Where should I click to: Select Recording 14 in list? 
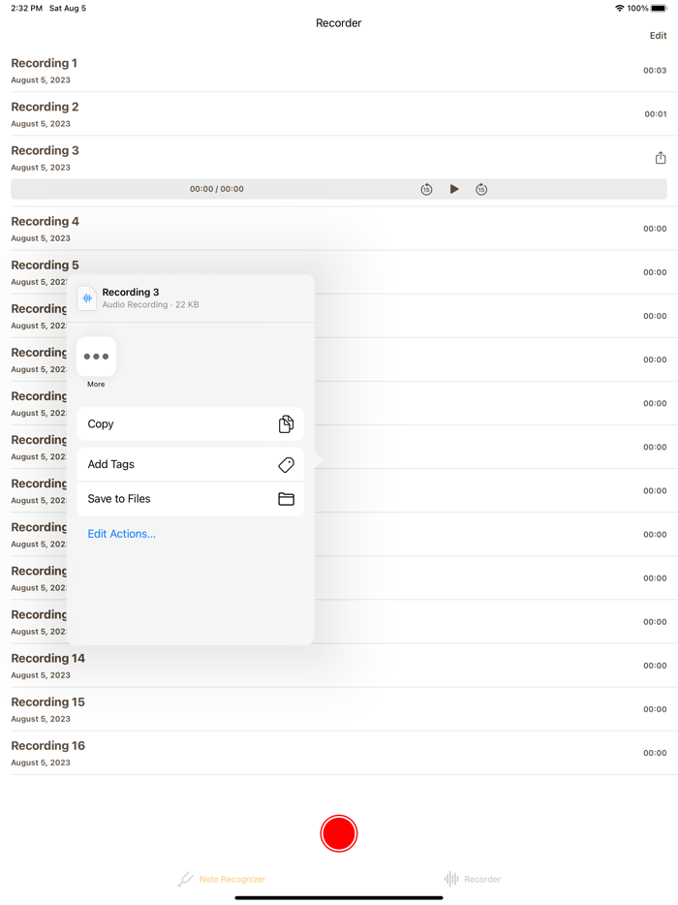point(339,666)
